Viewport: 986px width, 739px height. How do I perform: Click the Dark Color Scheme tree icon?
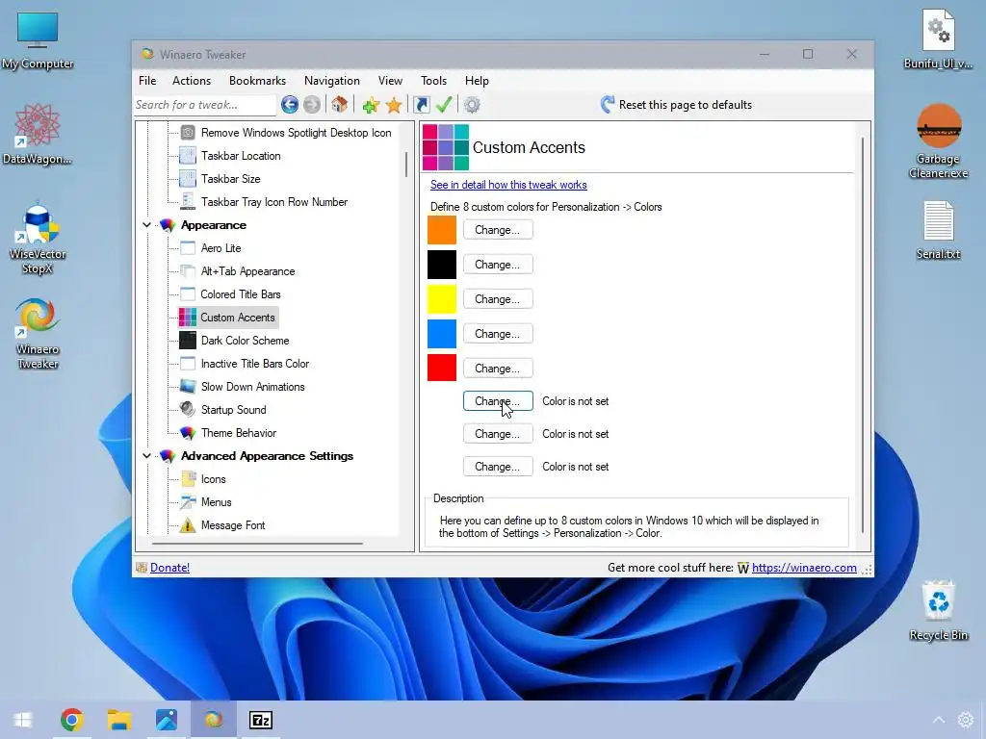188,341
